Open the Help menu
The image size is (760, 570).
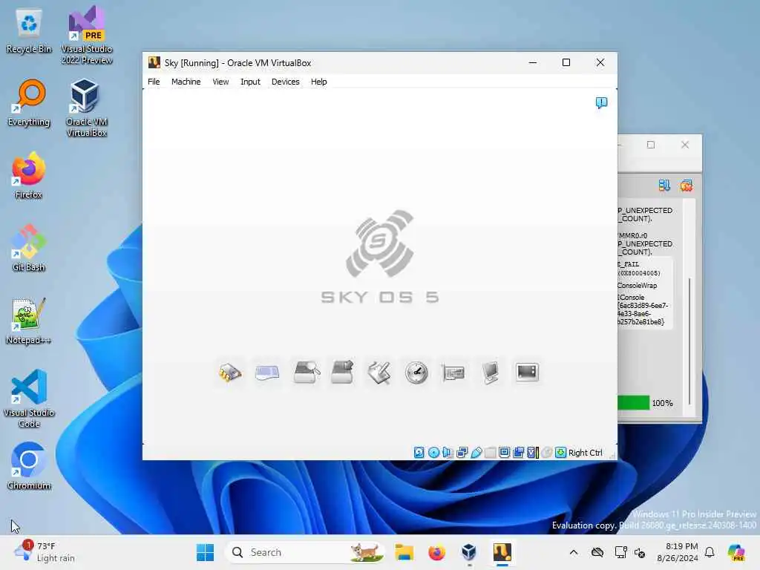pyautogui.click(x=318, y=82)
